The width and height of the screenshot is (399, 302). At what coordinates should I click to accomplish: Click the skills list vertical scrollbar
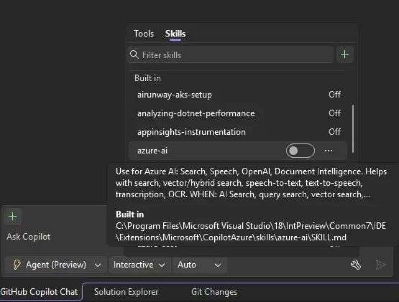pos(353,129)
